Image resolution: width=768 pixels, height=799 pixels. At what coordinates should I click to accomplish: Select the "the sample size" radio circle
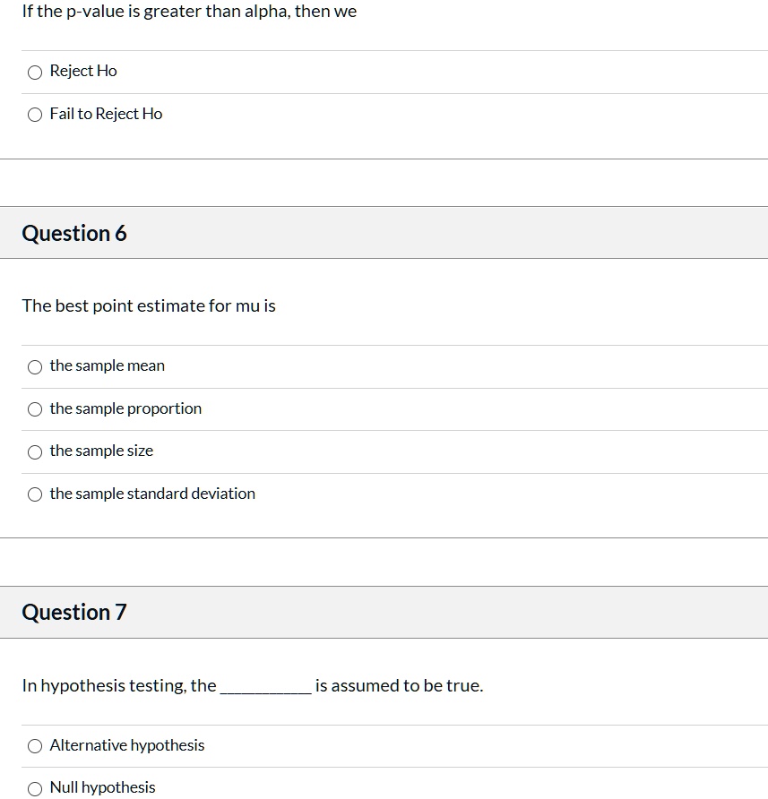(35, 451)
